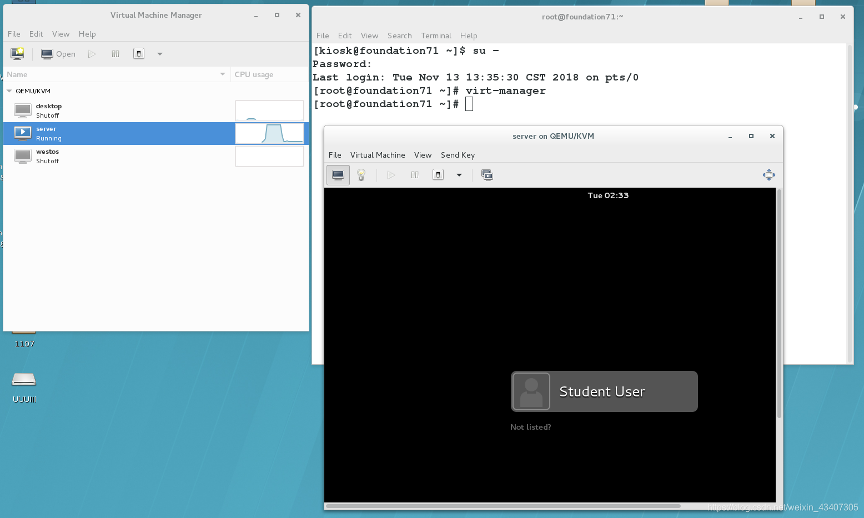Viewport: 864px width, 518px height.
Task: Run VM in Virtual Machine Manager toolbar
Action: (x=92, y=54)
